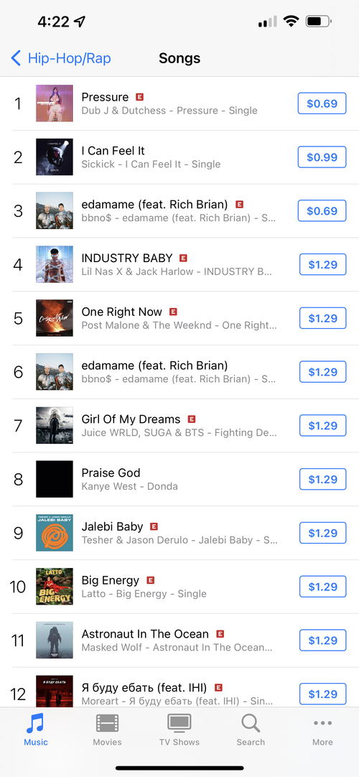Open the Donda black album cover

(x=55, y=479)
